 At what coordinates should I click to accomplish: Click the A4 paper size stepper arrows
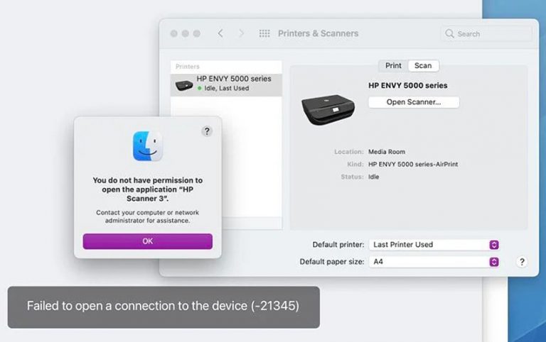click(x=494, y=262)
